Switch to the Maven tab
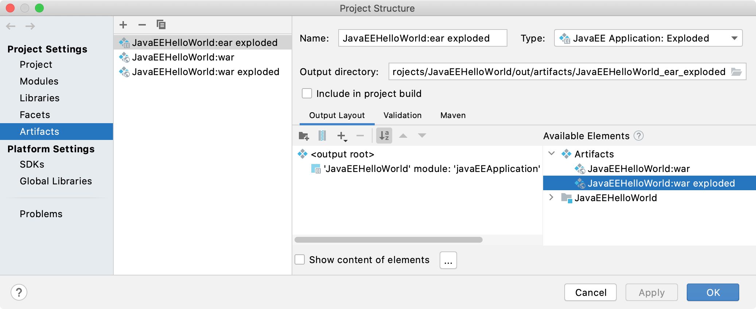The image size is (756, 309). [x=453, y=116]
